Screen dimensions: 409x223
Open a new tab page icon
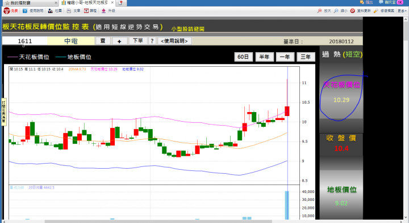click(x=120, y=3)
